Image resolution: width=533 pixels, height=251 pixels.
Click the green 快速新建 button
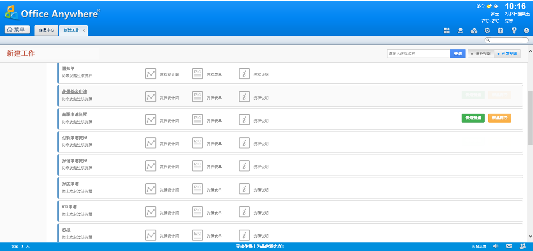click(x=473, y=118)
